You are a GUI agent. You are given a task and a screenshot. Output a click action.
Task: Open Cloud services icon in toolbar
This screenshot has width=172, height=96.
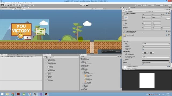pyautogui.click(x=145, y=5)
